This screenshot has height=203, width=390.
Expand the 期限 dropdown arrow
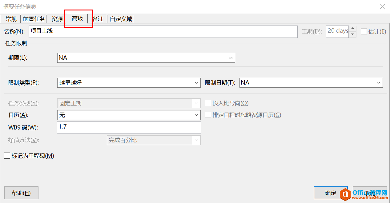coord(231,58)
